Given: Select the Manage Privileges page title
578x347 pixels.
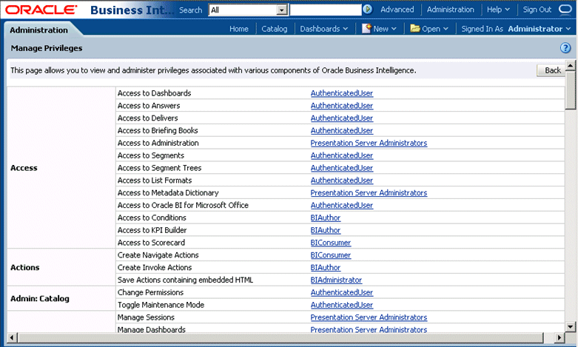Looking at the screenshot, I should 47,48.
